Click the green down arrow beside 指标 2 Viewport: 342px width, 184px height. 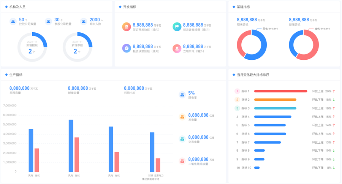[334, 100]
